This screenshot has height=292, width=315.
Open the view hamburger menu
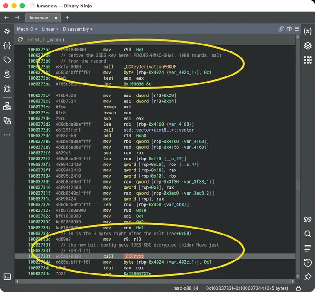click(x=297, y=29)
